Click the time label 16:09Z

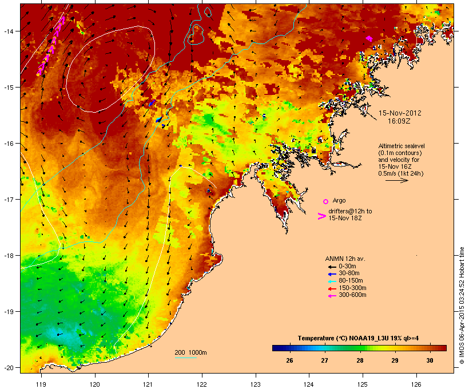399,121
